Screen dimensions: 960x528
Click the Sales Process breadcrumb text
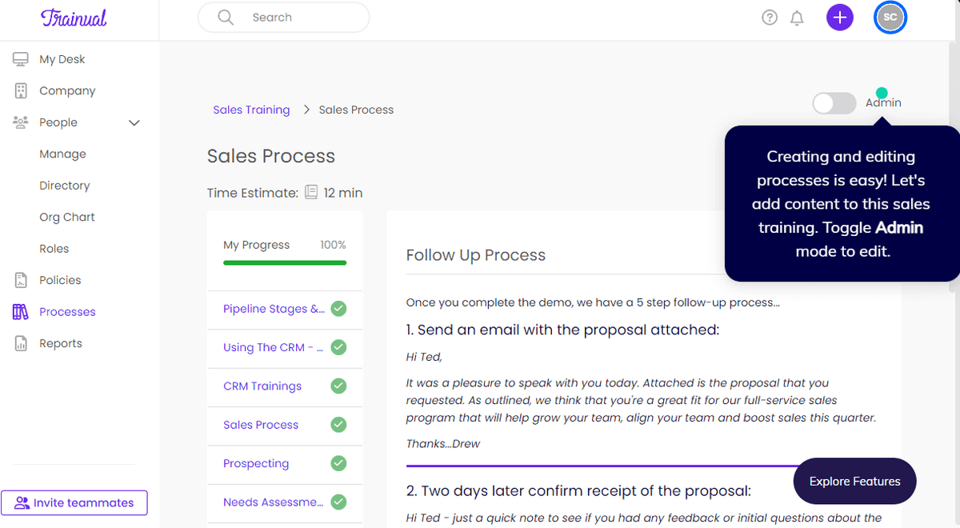click(356, 110)
